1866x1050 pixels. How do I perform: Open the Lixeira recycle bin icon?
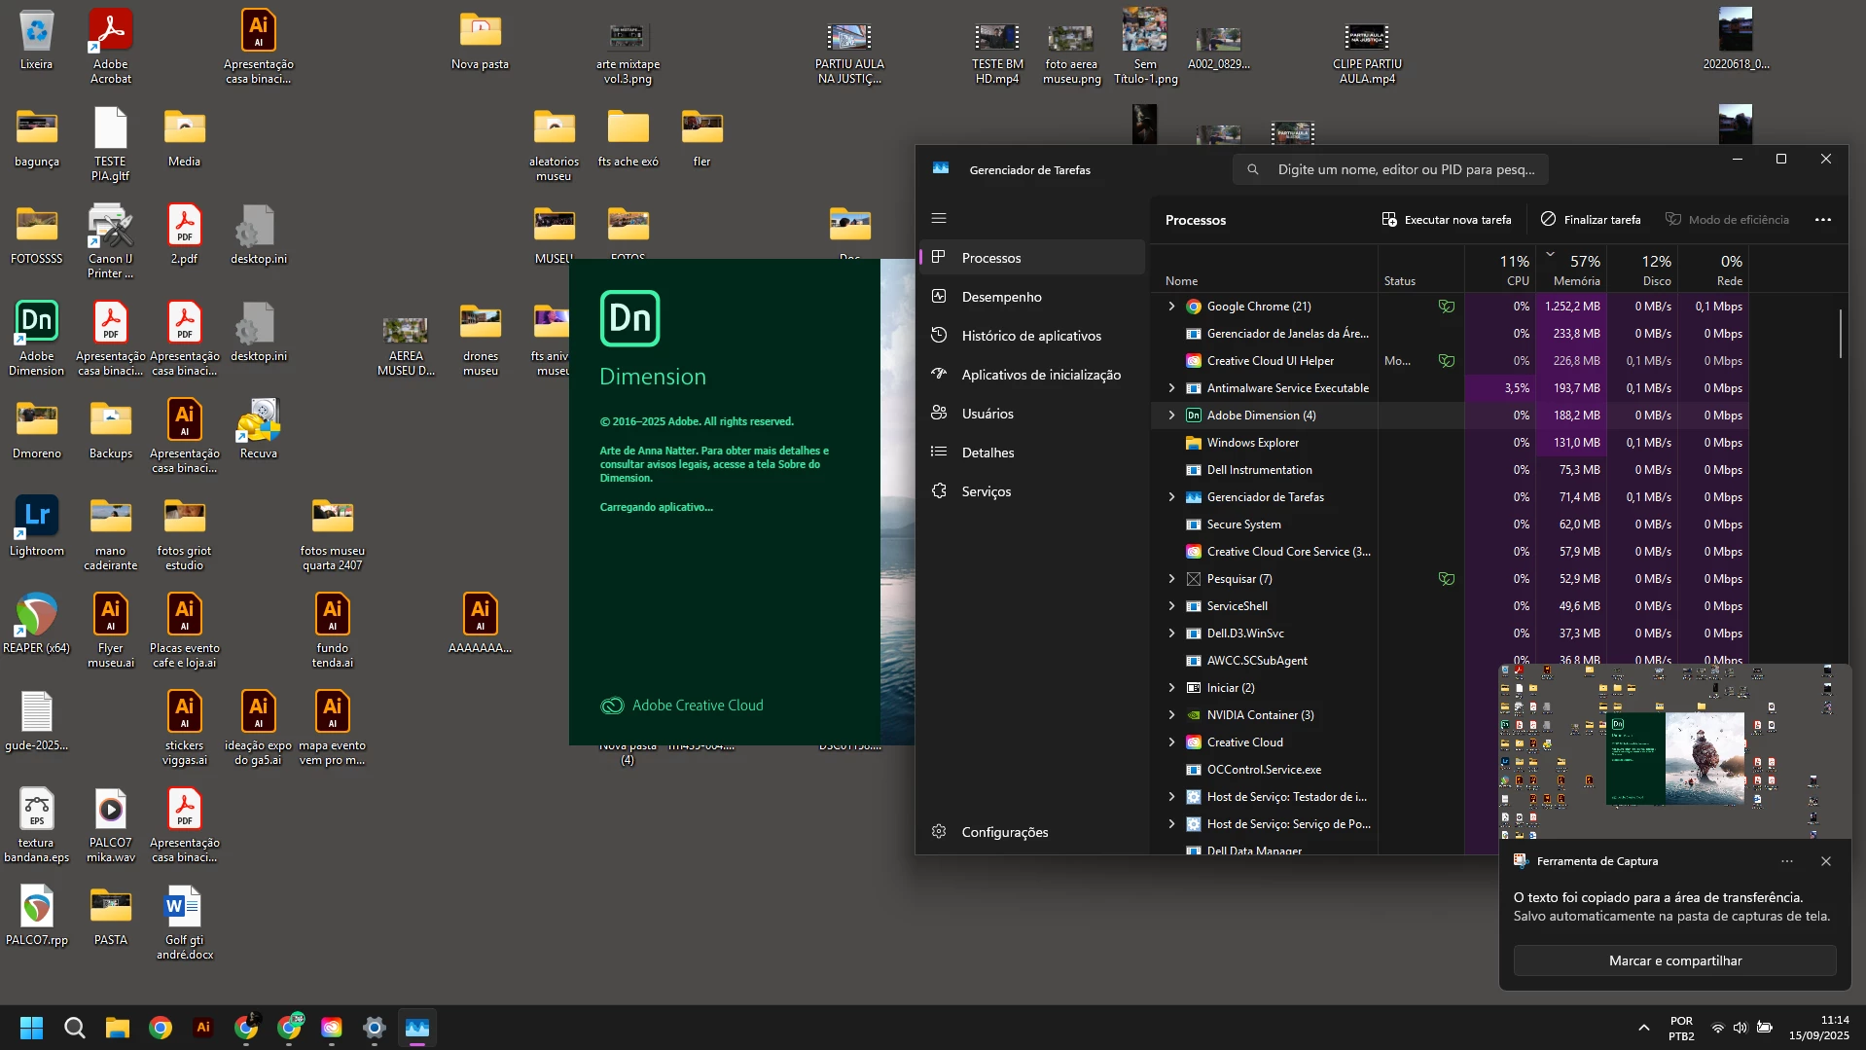[x=36, y=41]
